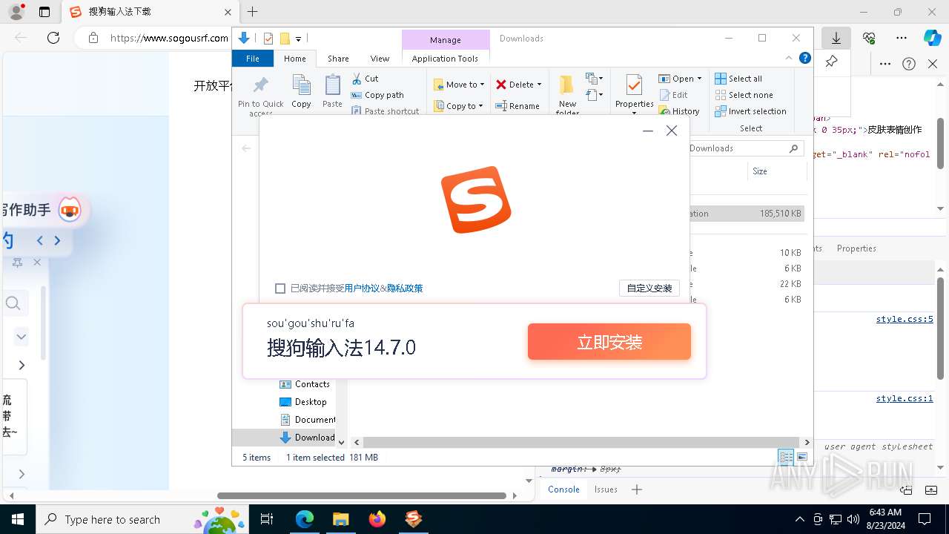Screen dimensions: 949x534
Task: Open the 用户协议 user agreement link
Action: (362, 289)
